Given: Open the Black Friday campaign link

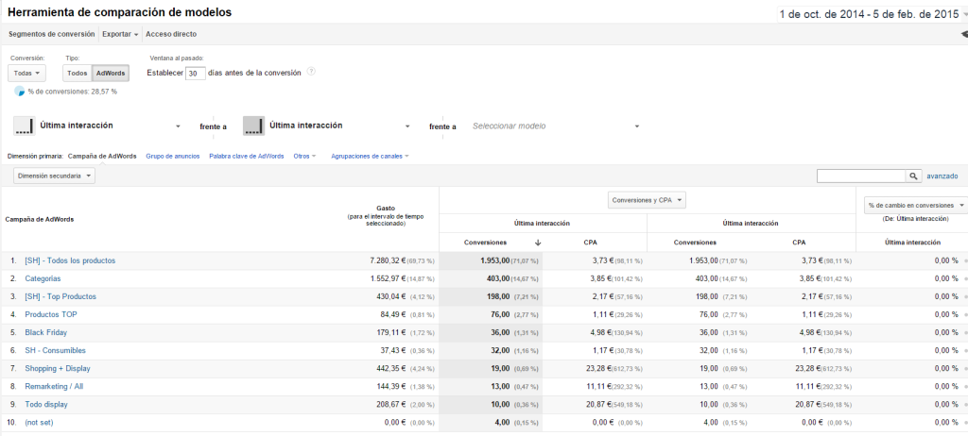Looking at the screenshot, I should [x=45, y=332].
